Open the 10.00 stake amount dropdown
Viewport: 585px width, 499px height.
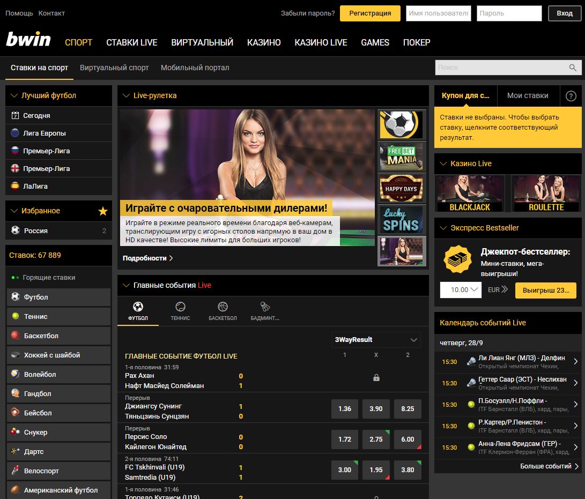pos(461,290)
